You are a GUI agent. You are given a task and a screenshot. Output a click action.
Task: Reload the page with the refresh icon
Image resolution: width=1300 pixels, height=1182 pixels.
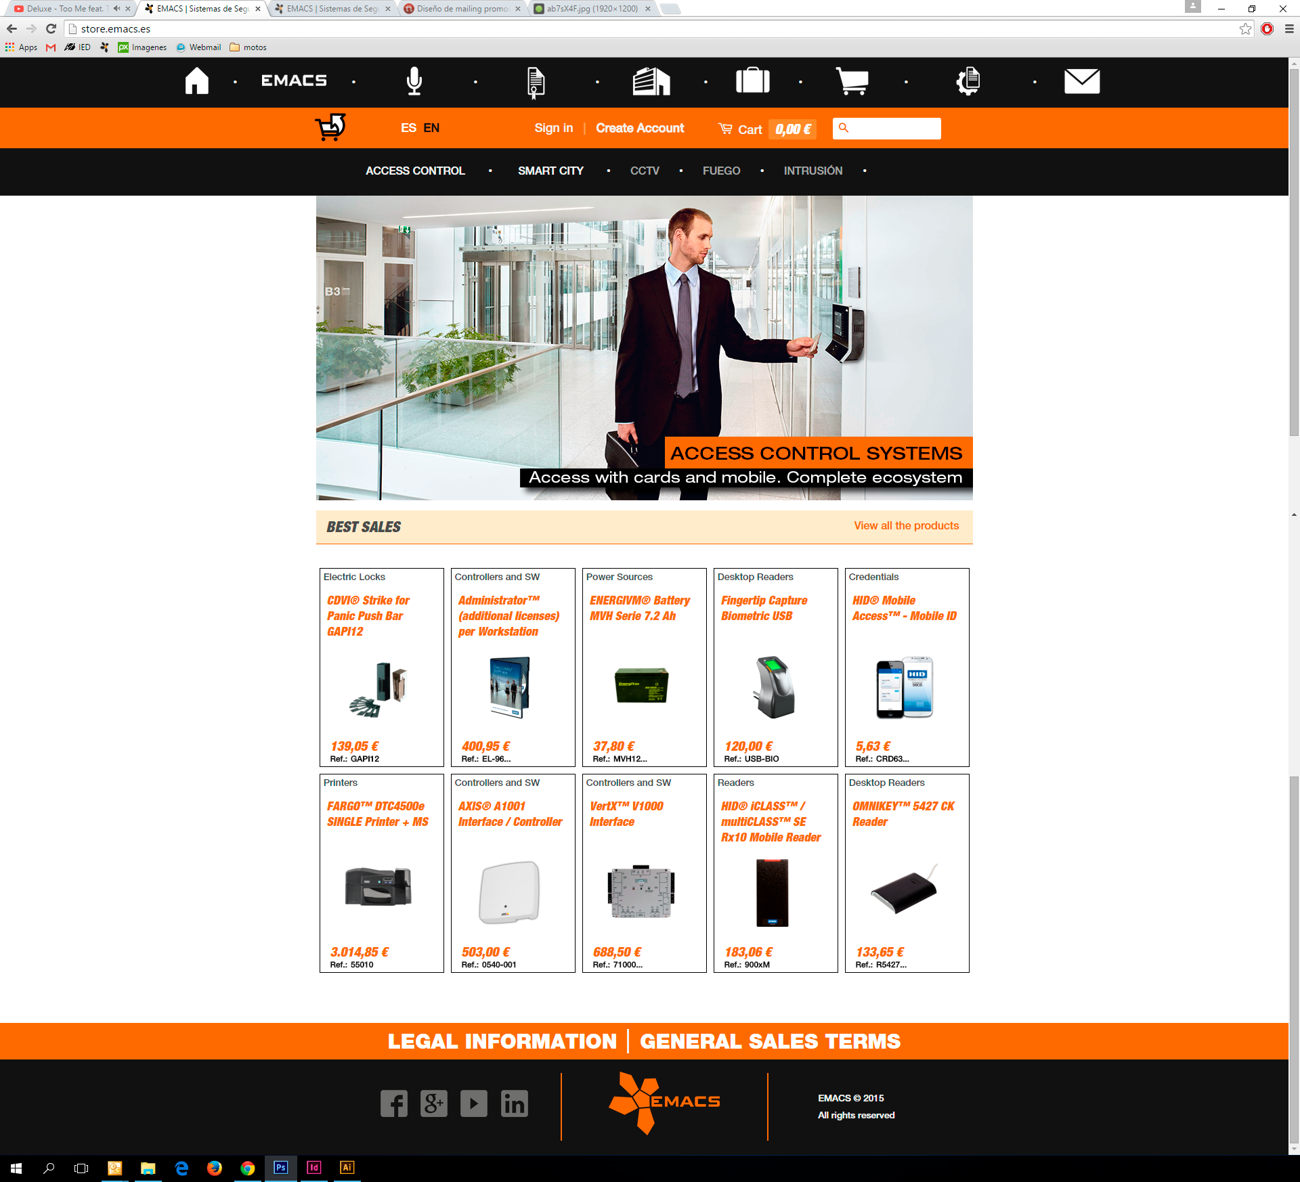(x=51, y=28)
